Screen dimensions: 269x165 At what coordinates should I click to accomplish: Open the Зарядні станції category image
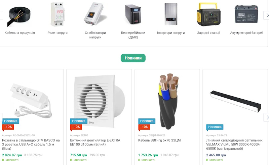208,14
